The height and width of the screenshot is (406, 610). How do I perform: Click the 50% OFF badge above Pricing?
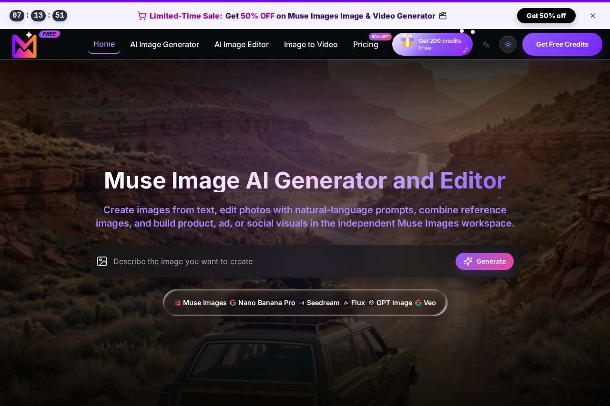(x=380, y=37)
